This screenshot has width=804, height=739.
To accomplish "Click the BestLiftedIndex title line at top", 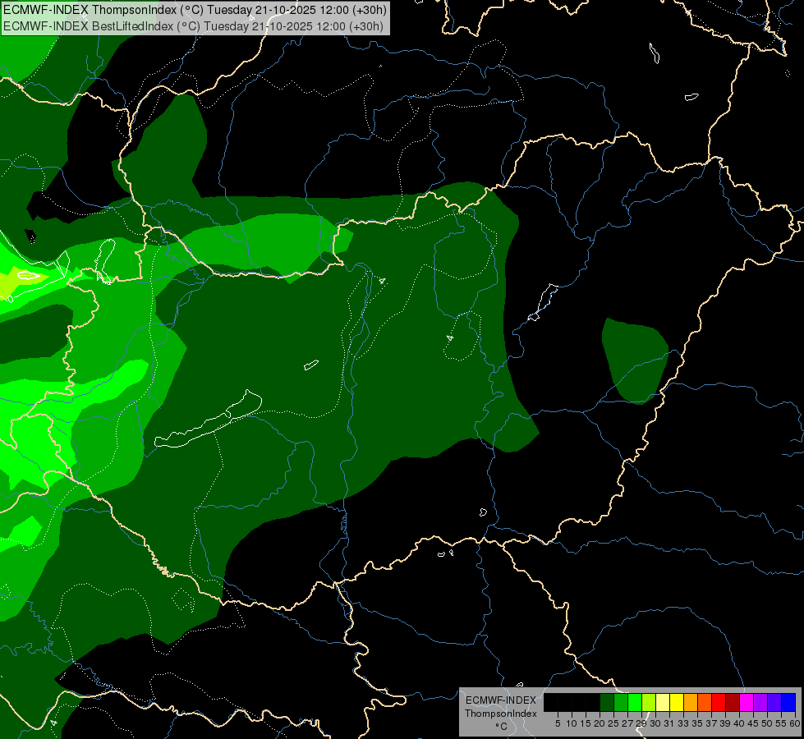I will (x=193, y=25).
